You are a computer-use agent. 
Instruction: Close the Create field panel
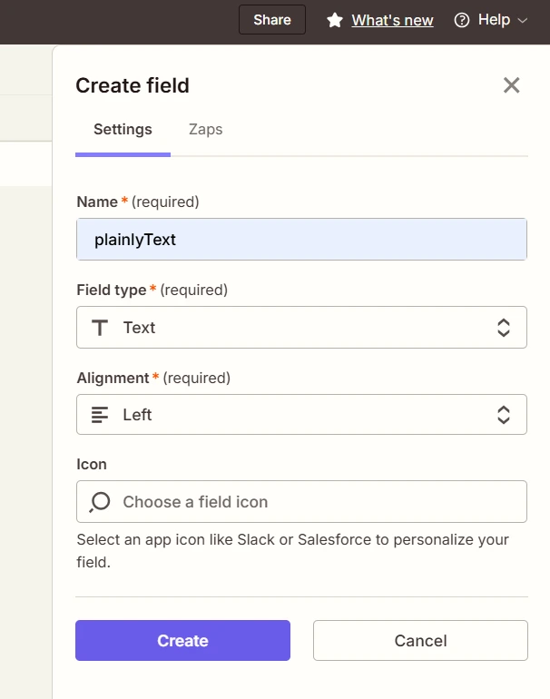(x=512, y=85)
